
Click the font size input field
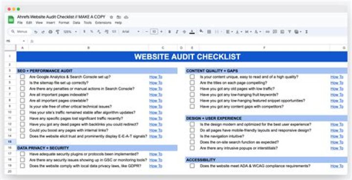coord(154,32)
